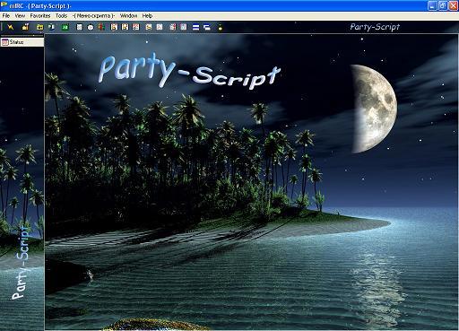Open the Channels List toolbar icon
This screenshot has width=459, height=331.
pos(52,27)
